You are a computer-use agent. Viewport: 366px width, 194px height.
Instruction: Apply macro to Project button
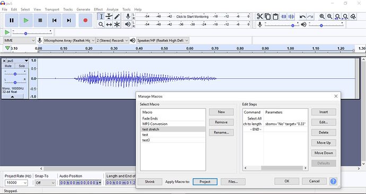coord(205,182)
